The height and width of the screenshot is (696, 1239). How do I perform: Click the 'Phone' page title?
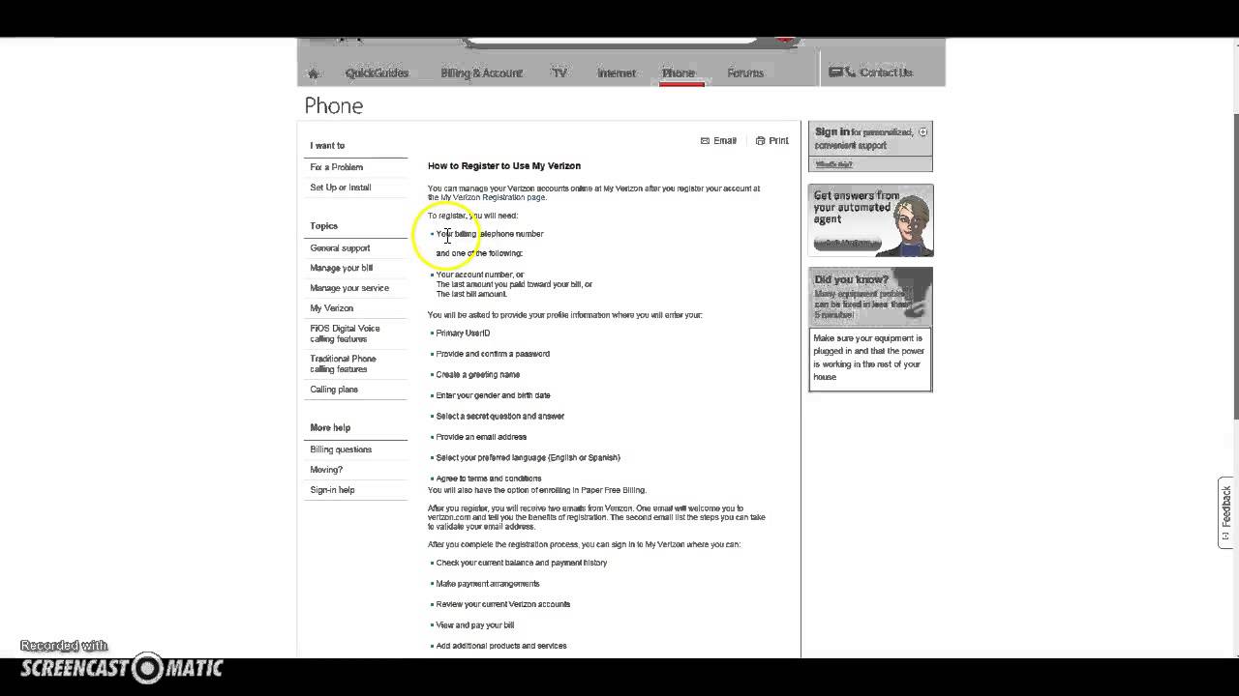(x=334, y=105)
